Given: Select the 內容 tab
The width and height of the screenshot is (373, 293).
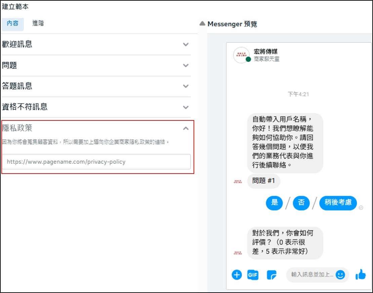Looking at the screenshot, I should pos(12,24).
